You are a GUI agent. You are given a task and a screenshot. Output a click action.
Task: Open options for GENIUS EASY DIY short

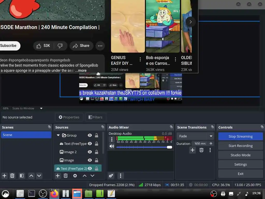click(140, 59)
